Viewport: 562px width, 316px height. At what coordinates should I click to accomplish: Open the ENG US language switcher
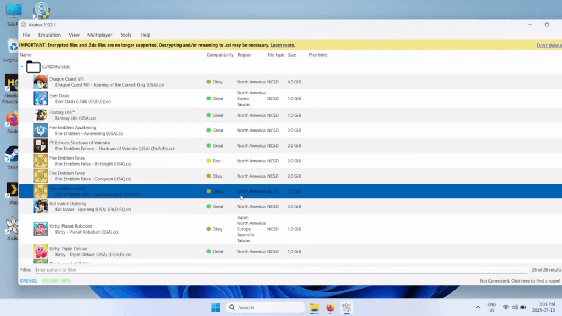tap(492, 307)
